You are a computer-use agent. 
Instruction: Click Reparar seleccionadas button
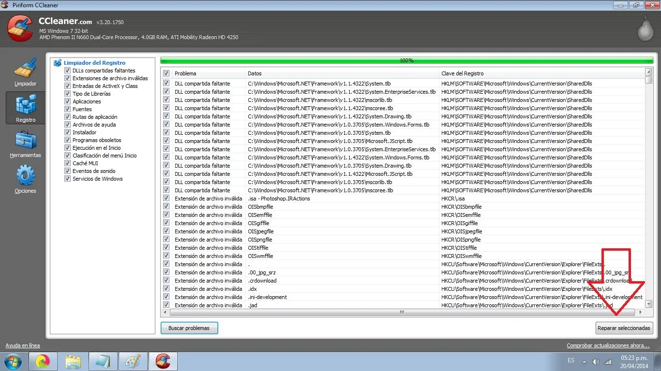(x=624, y=328)
